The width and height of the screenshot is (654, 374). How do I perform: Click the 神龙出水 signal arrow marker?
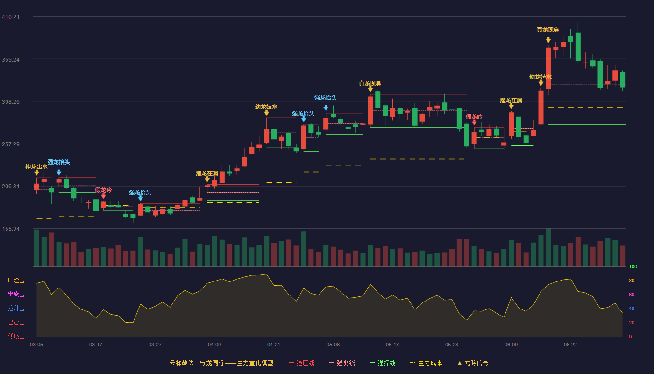[36, 173]
